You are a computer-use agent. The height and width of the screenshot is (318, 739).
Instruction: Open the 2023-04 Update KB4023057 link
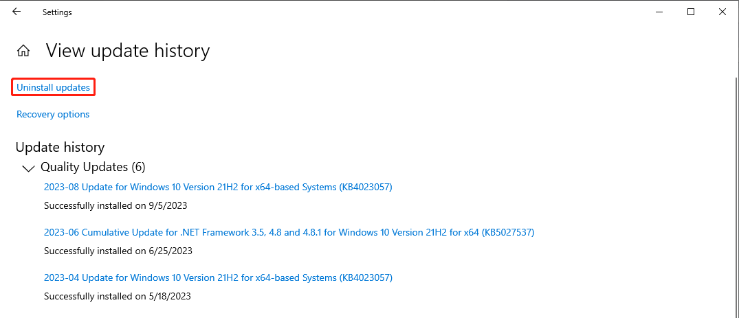click(218, 277)
